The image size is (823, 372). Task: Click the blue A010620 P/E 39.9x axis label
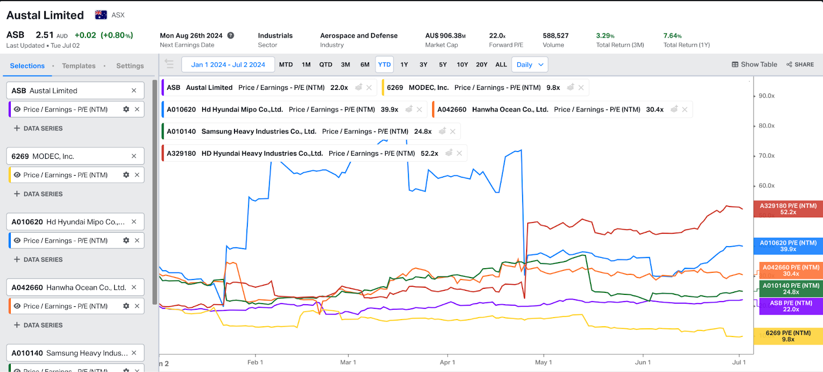(788, 246)
